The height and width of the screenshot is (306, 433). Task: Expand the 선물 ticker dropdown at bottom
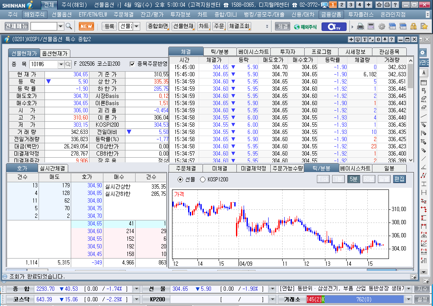[272, 289]
